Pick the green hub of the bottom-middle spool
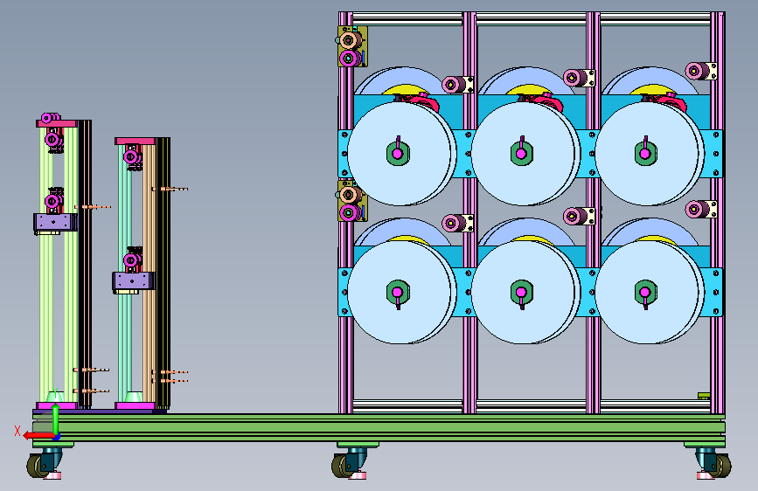 (x=522, y=292)
